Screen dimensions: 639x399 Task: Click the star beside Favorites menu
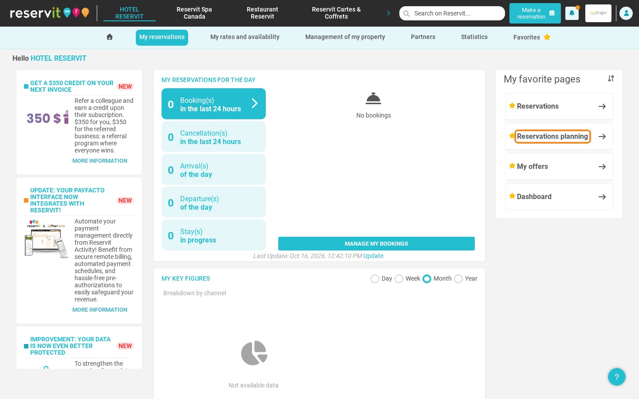click(x=547, y=37)
